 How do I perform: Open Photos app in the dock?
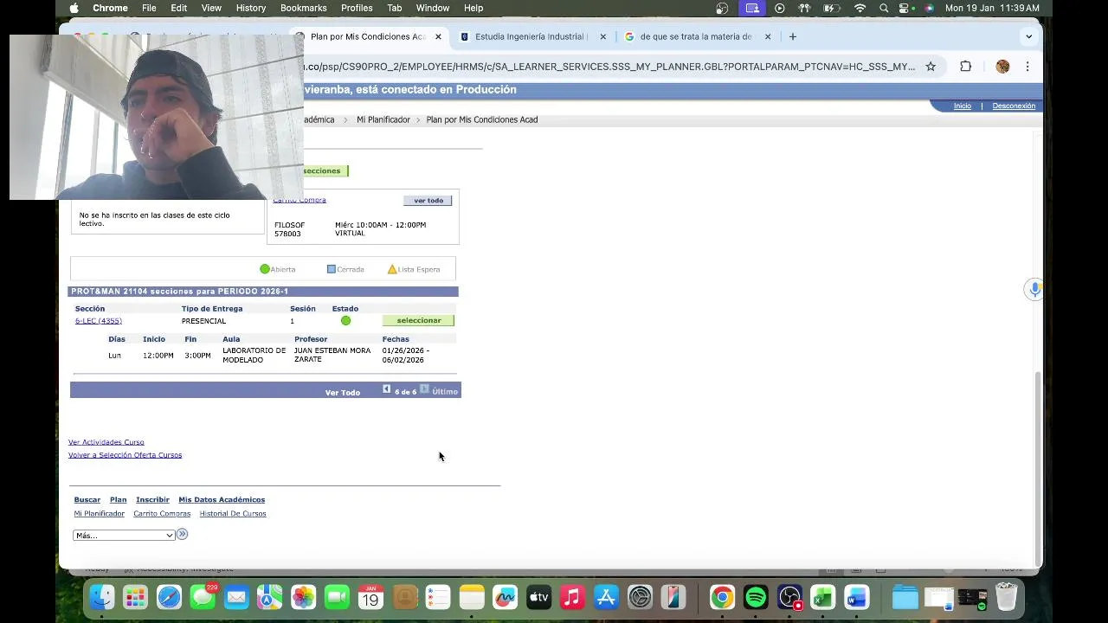(x=304, y=597)
